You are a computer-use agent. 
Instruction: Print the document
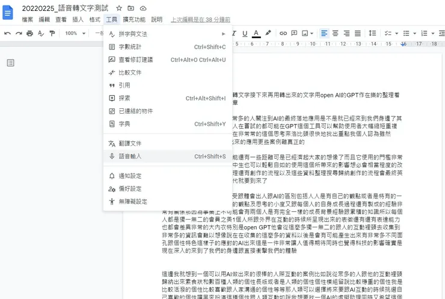point(29,34)
